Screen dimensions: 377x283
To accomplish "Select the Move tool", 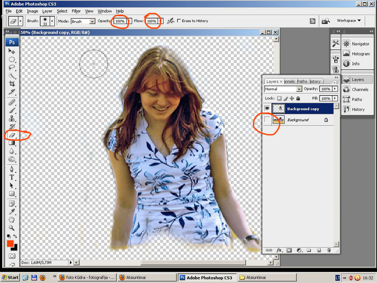I will (12, 51).
